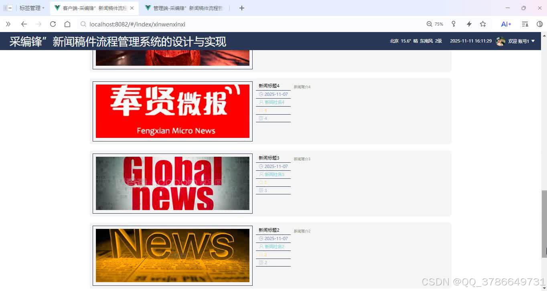Click publisher 新闻社名4
The width and height of the screenshot is (547, 291).
click(x=274, y=102)
